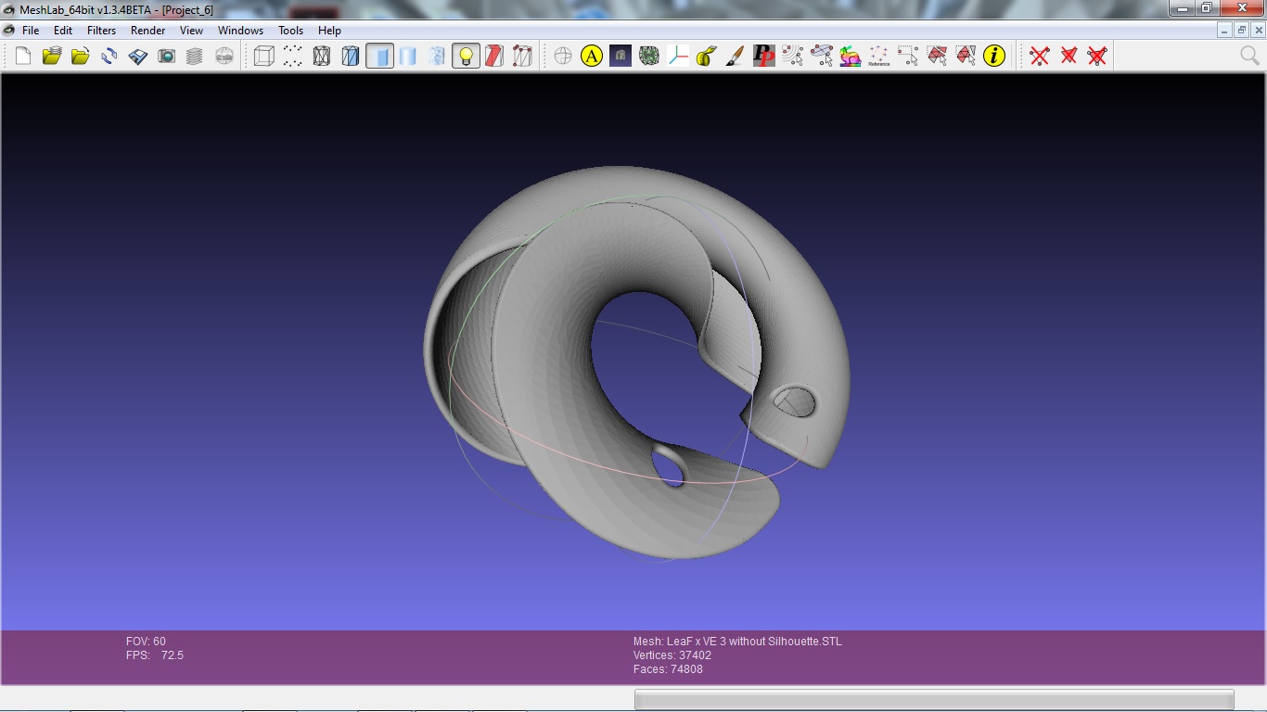The height and width of the screenshot is (712, 1267).
Task: Open the Help menu
Action: (x=330, y=31)
